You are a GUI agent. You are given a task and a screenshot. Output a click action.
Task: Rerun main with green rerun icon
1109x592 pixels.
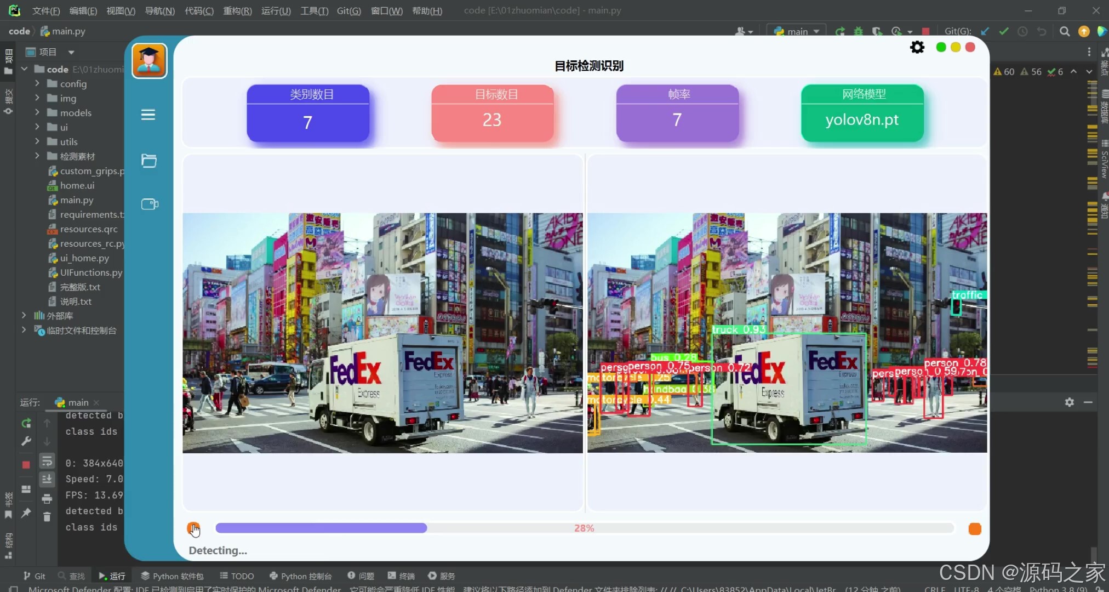[26, 423]
